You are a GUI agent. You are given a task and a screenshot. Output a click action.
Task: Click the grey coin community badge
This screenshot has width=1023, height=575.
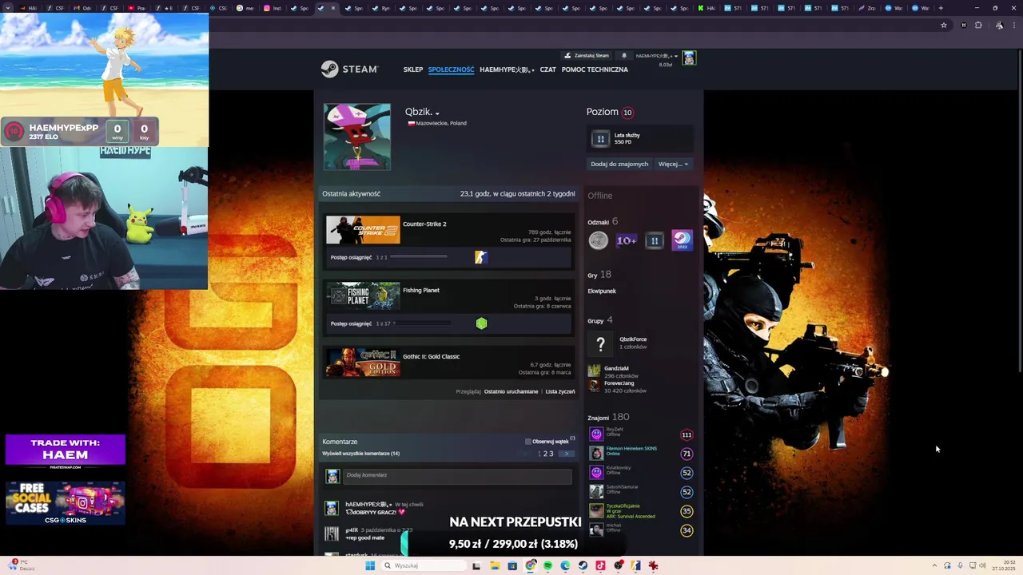point(598,240)
